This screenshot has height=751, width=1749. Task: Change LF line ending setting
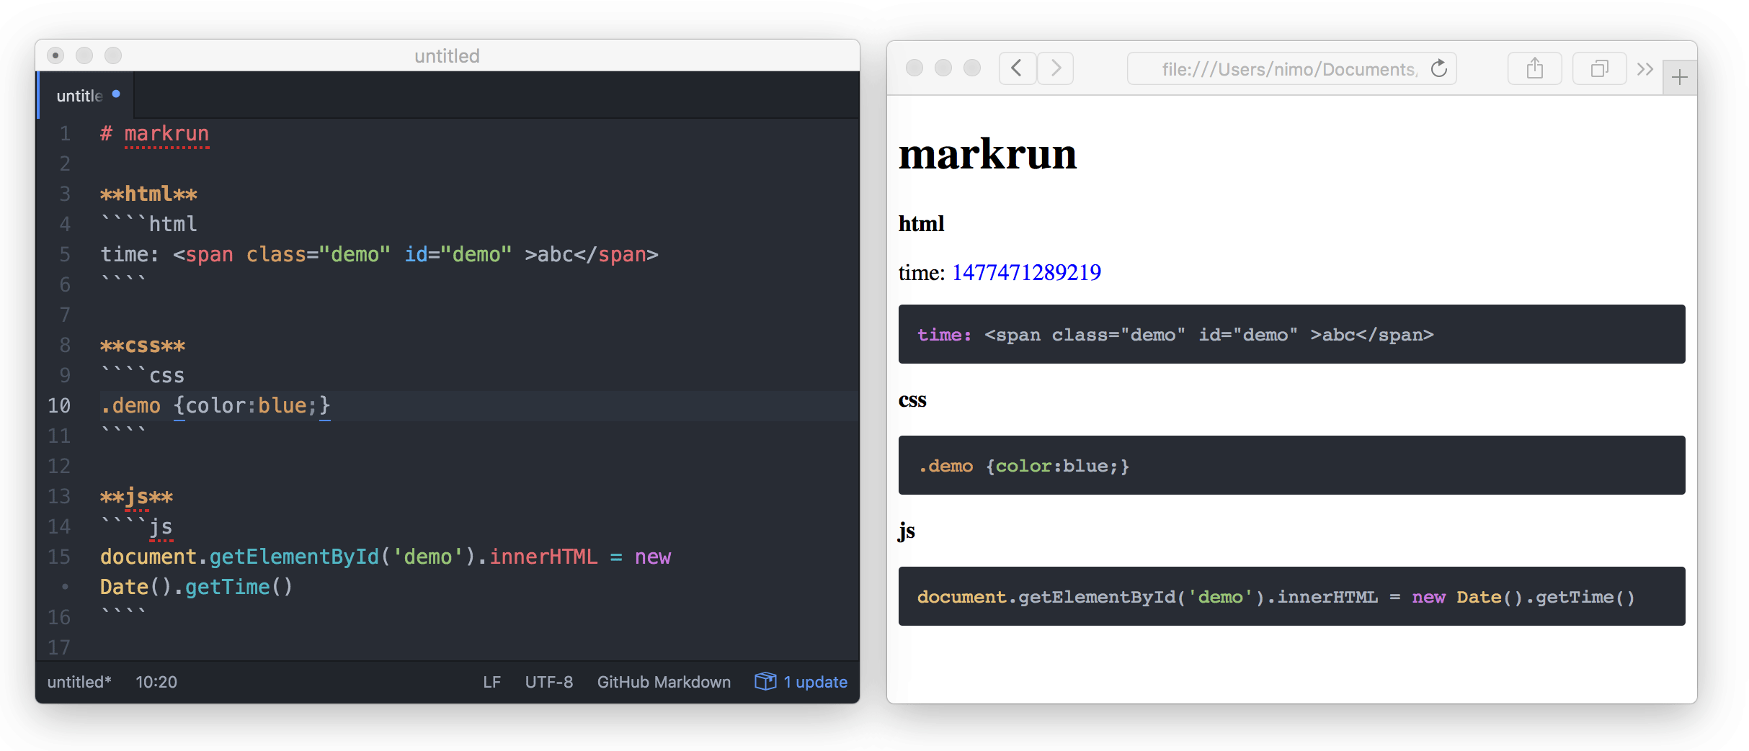click(x=491, y=682)
